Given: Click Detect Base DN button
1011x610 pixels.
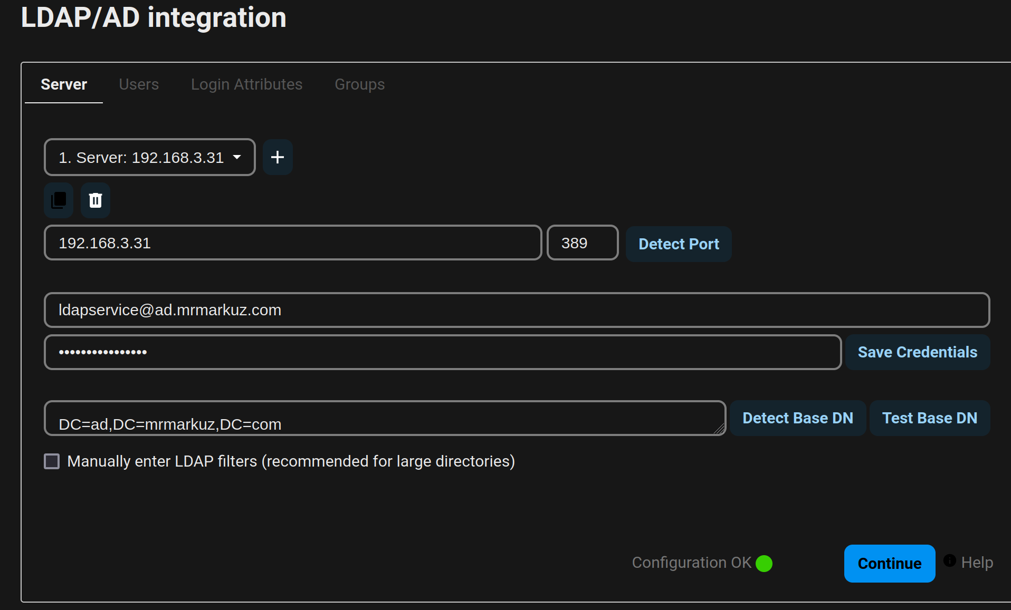Looking at the screenshot, I should click(798, 418).
